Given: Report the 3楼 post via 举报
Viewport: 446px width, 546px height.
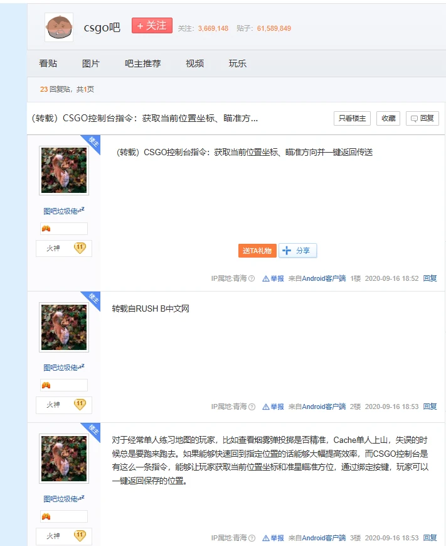Looking at the screenshot, I should tap(273, 538).
